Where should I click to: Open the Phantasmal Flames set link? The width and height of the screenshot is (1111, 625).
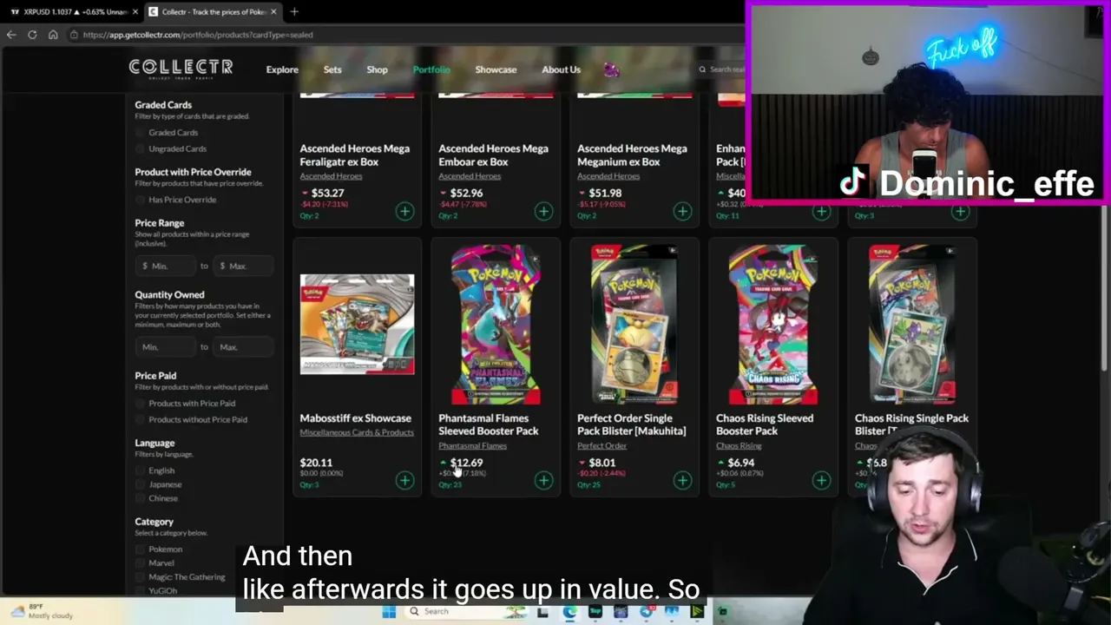tap(472, 446)
